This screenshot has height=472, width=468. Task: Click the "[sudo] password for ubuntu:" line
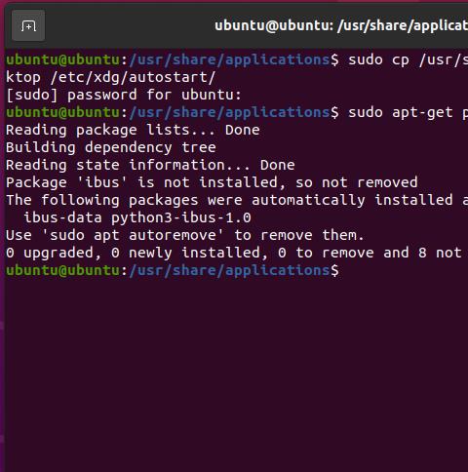click(124, 95)
